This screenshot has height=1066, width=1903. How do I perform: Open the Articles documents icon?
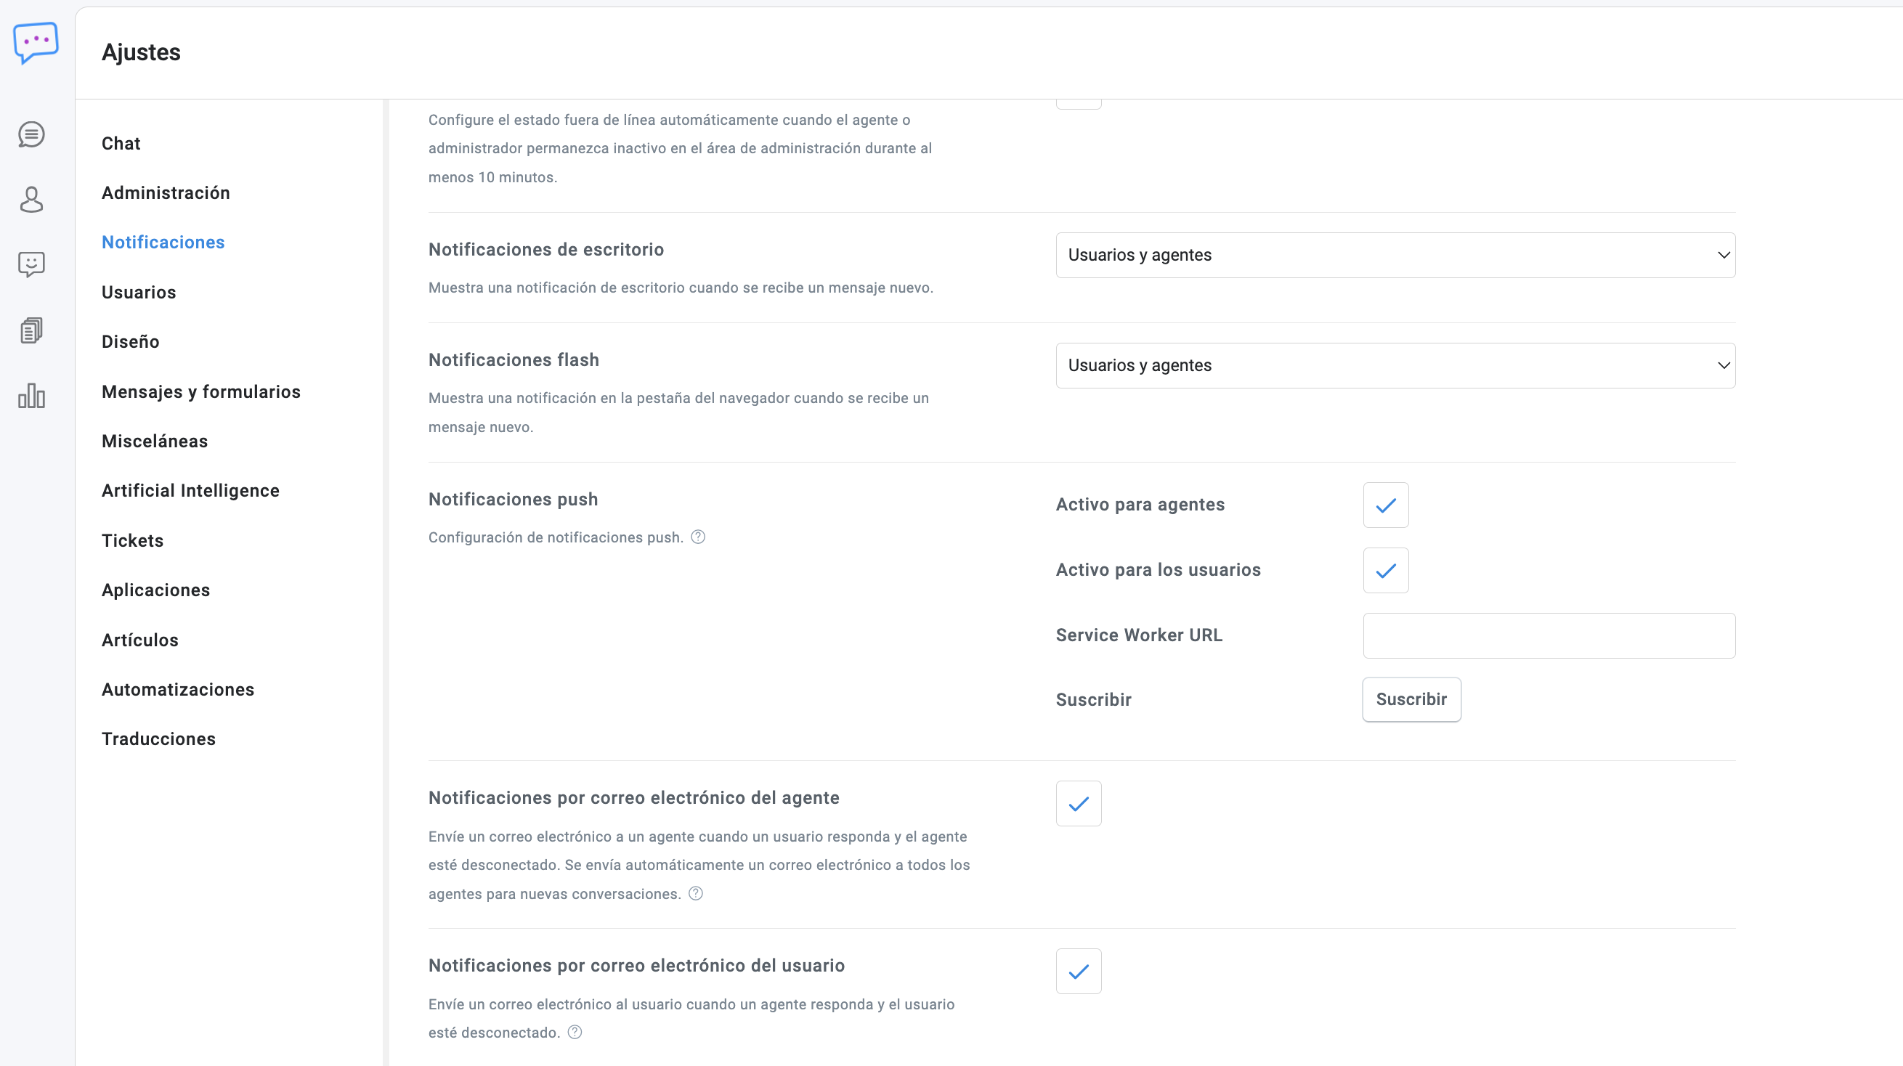pos(31,330)
